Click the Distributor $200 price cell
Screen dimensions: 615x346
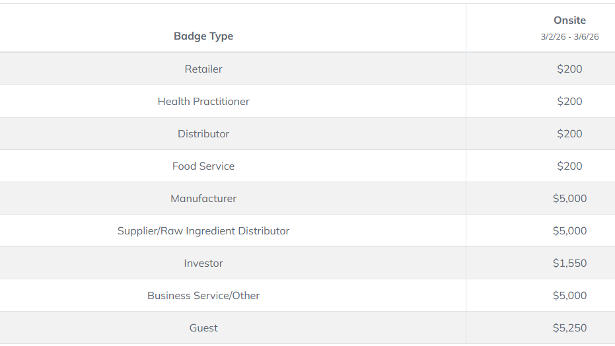[569, 133]
